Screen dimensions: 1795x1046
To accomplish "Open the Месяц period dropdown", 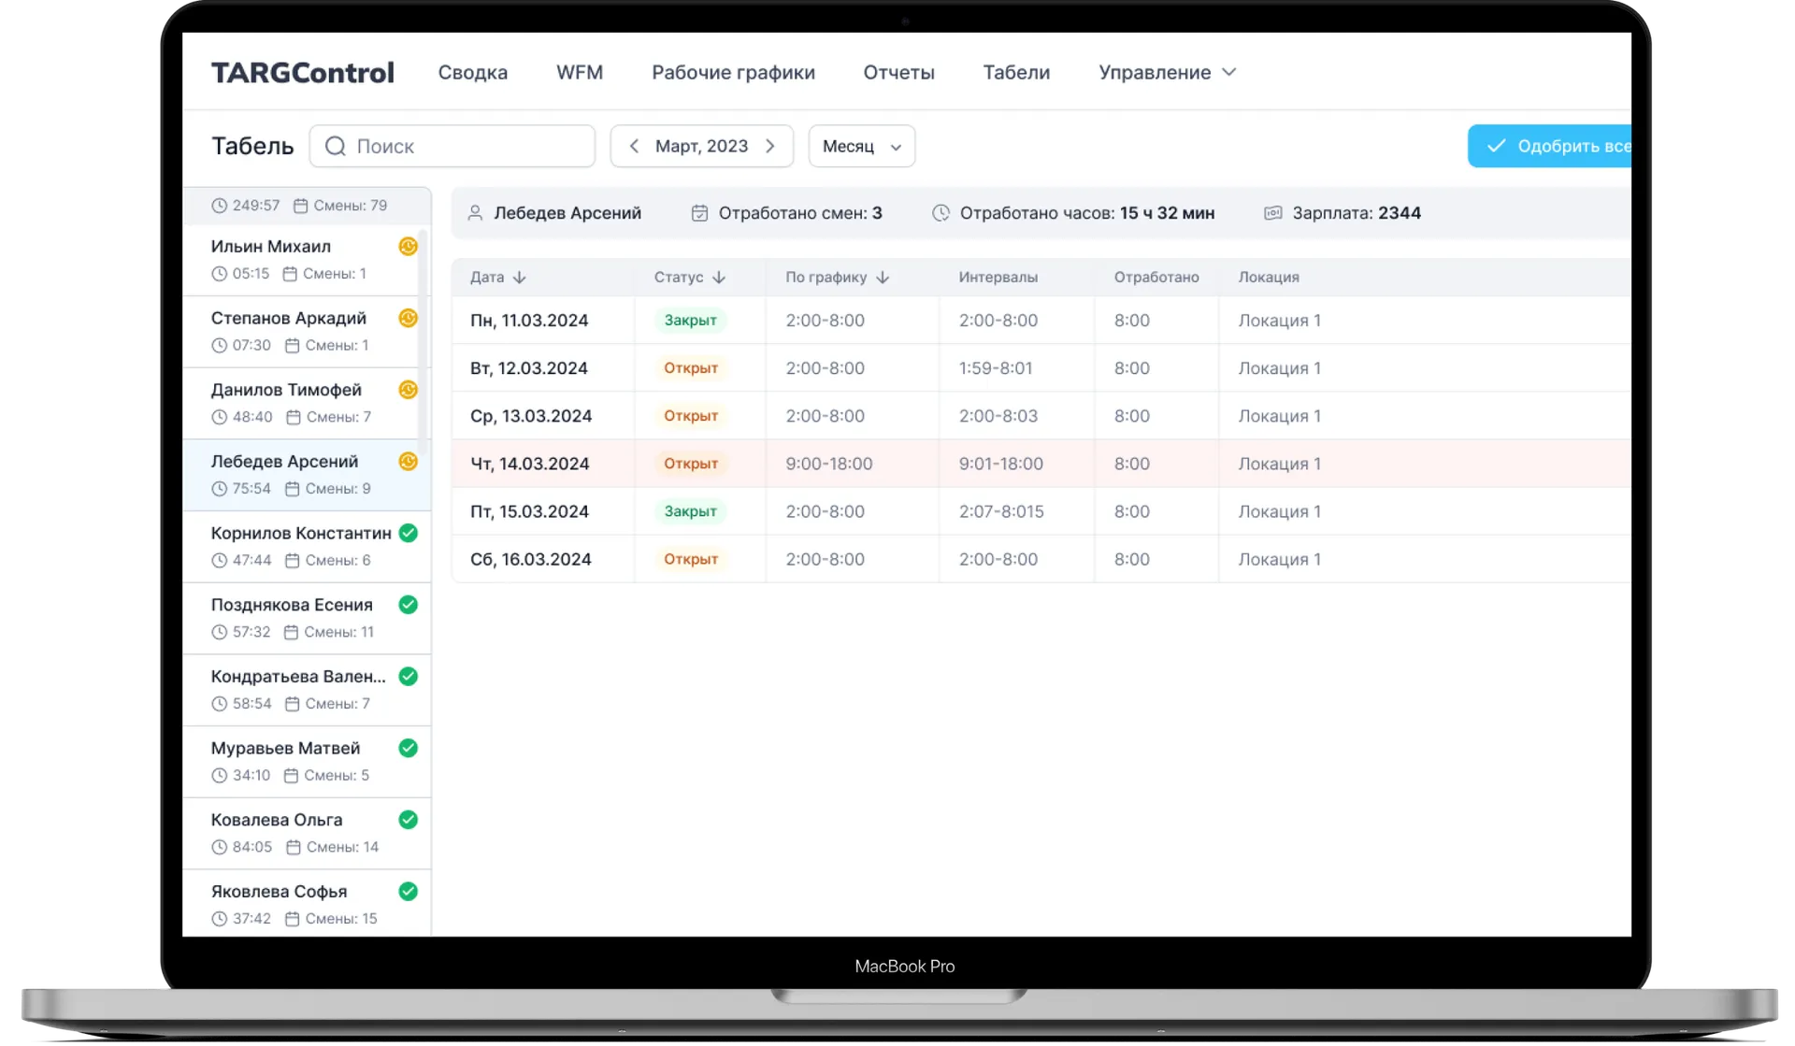I will pos(861,146).
